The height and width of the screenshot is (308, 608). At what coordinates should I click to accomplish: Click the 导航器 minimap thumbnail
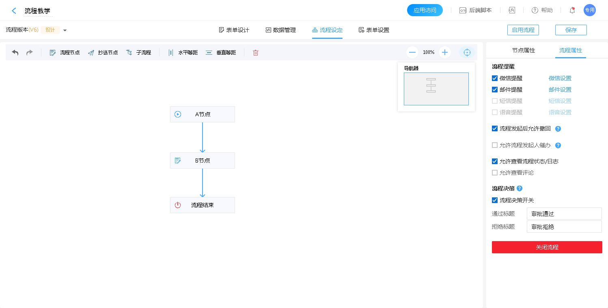436,89
